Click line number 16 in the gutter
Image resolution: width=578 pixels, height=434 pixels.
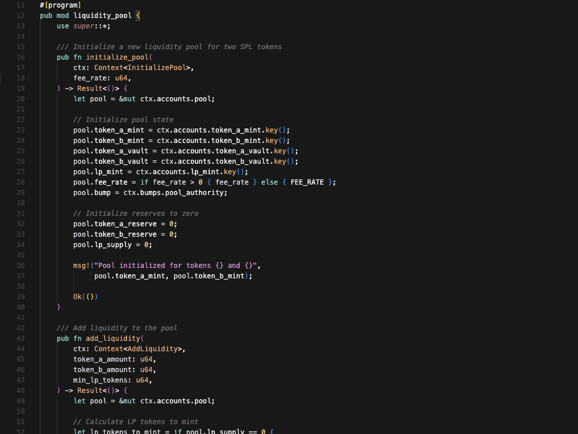[x=21, y=57]
